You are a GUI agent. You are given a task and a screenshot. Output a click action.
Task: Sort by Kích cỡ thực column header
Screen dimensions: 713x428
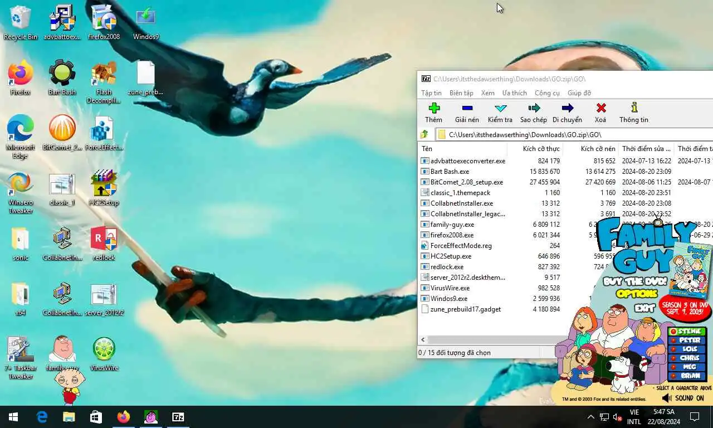[x=535, y=149]
